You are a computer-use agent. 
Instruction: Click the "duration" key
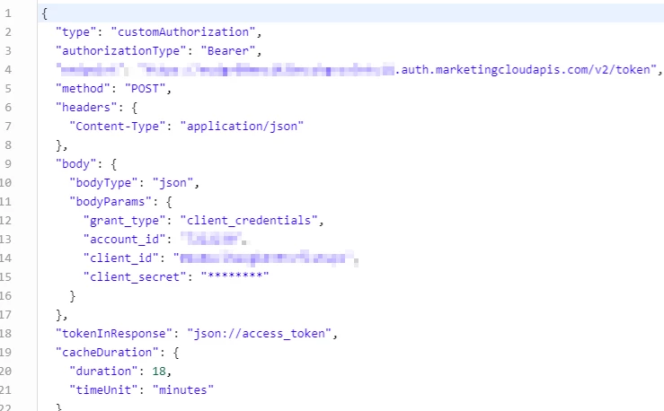pyautogui.click(x=103, y=372)
